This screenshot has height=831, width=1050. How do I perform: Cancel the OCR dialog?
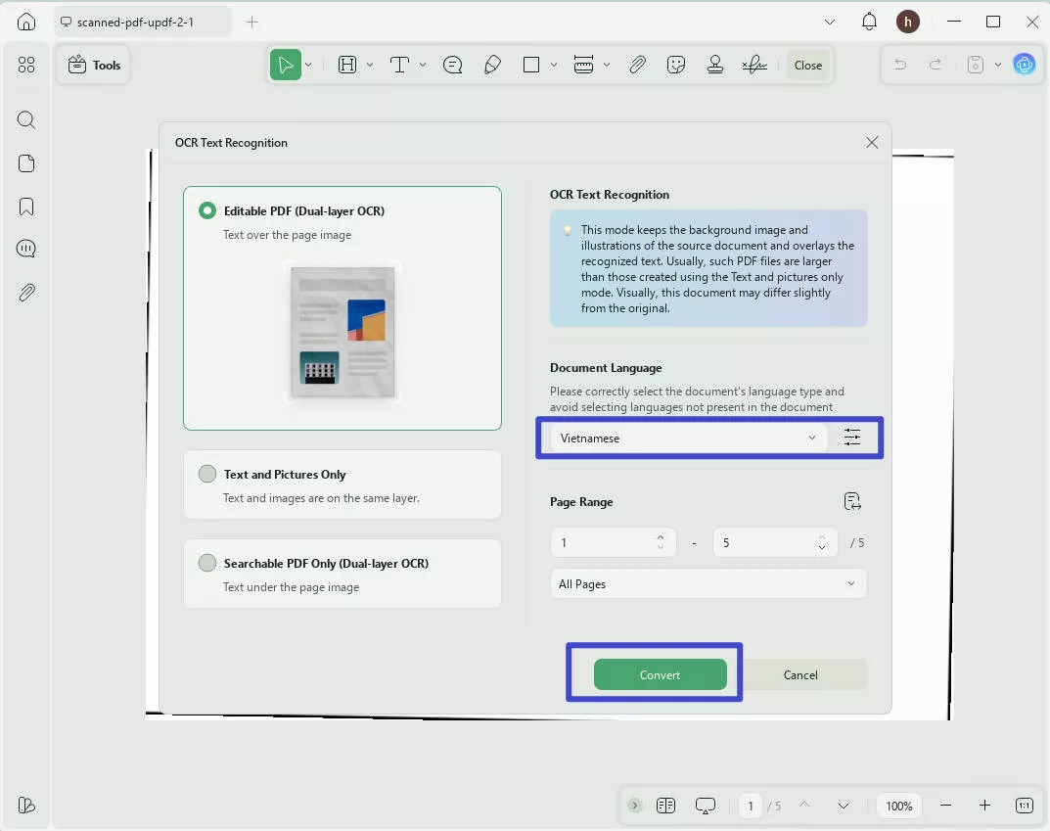800,674
